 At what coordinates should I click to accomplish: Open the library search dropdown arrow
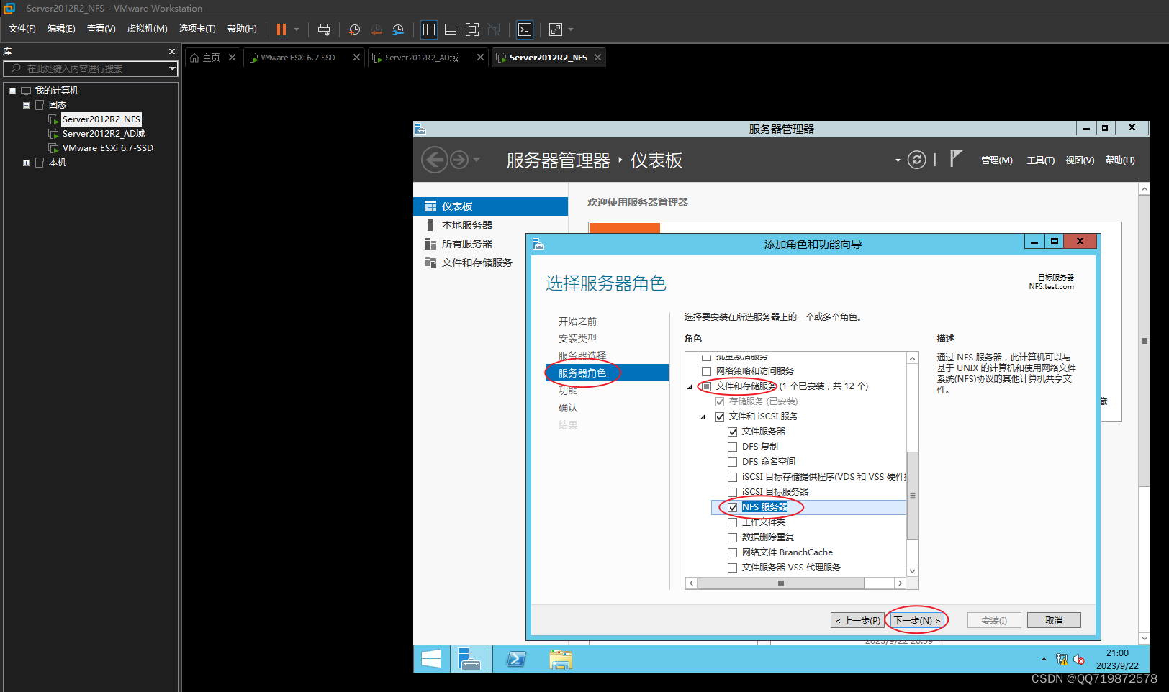coord(172,68)
